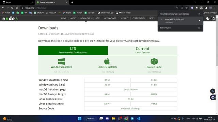Download Linux ARMv8 binaries
This screenshot has width=218, height=122.
[154, 104]
